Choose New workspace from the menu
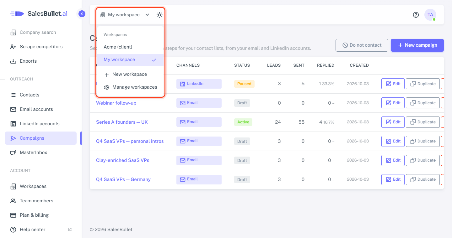The image size is (452, 238). 130,74
